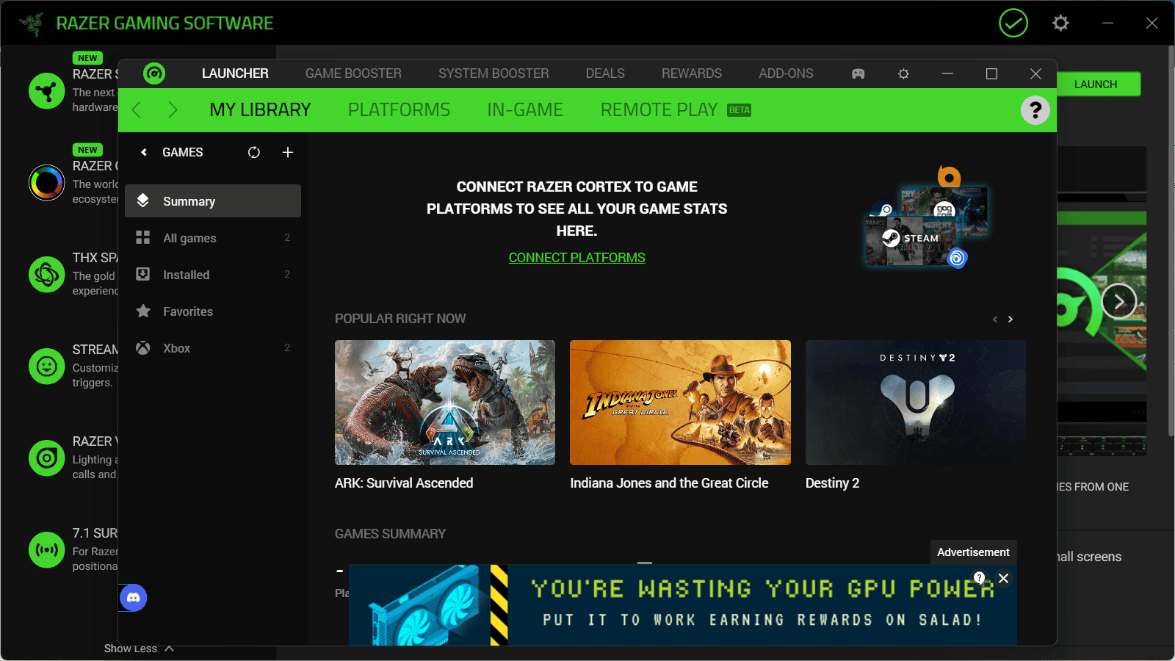
Task: Select PLATFORMS sub-tab
Action: click(399, 110)
